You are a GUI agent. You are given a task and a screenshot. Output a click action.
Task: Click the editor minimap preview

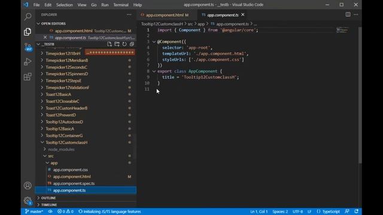point(342,30)
